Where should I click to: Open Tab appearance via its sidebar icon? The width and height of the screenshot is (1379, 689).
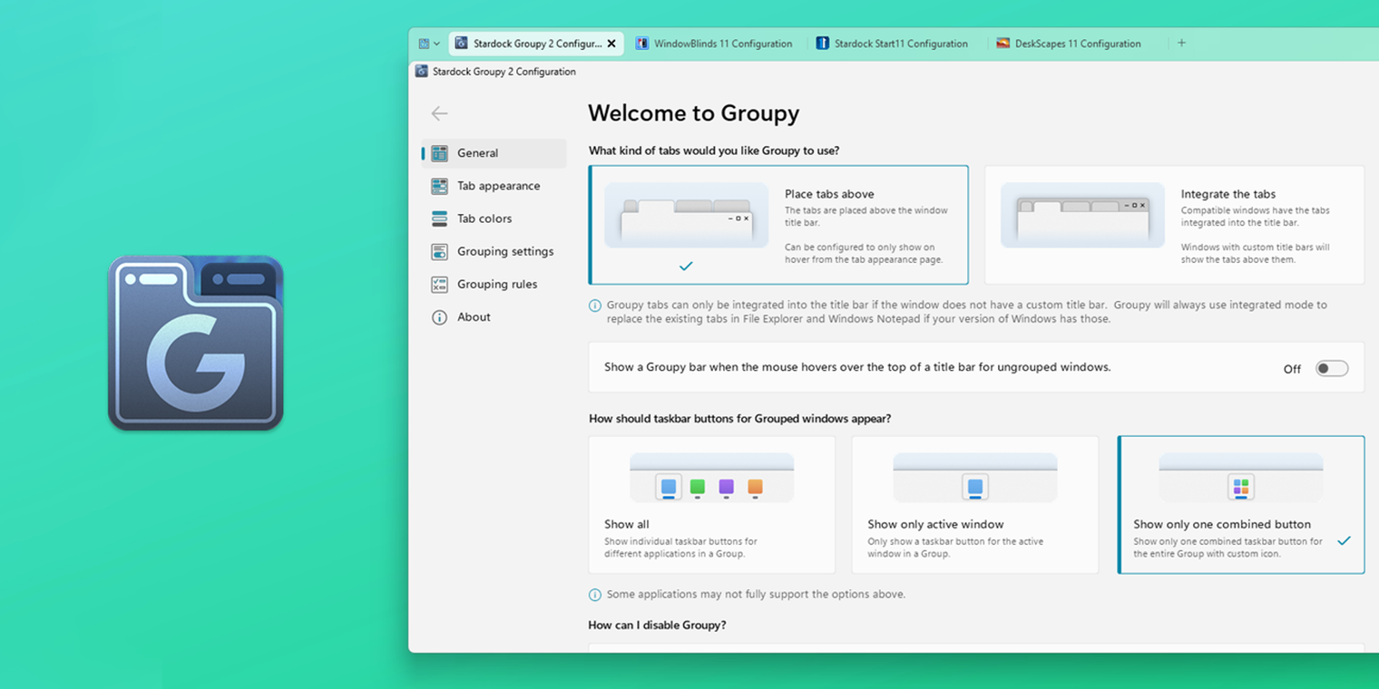[x=440, y=186]
